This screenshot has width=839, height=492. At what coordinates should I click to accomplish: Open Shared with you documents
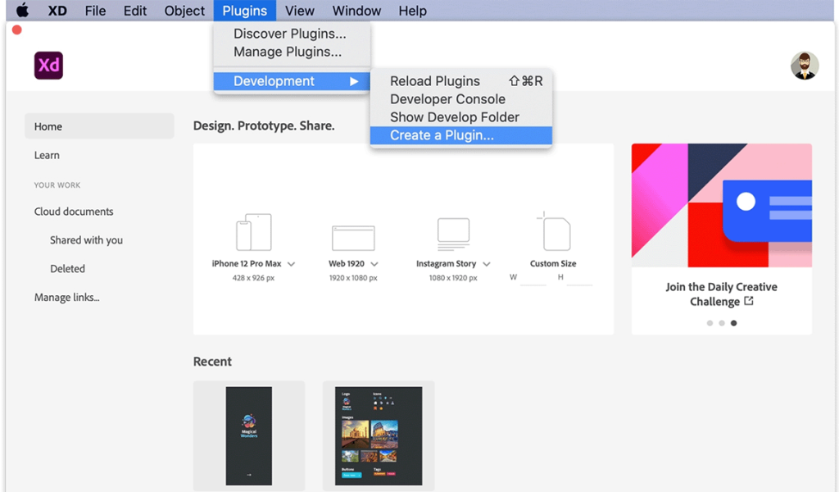(86, 239)
